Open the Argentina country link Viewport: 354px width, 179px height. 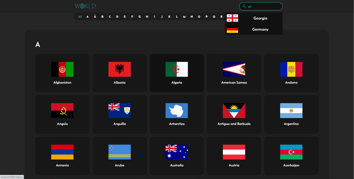coord(291,114)
